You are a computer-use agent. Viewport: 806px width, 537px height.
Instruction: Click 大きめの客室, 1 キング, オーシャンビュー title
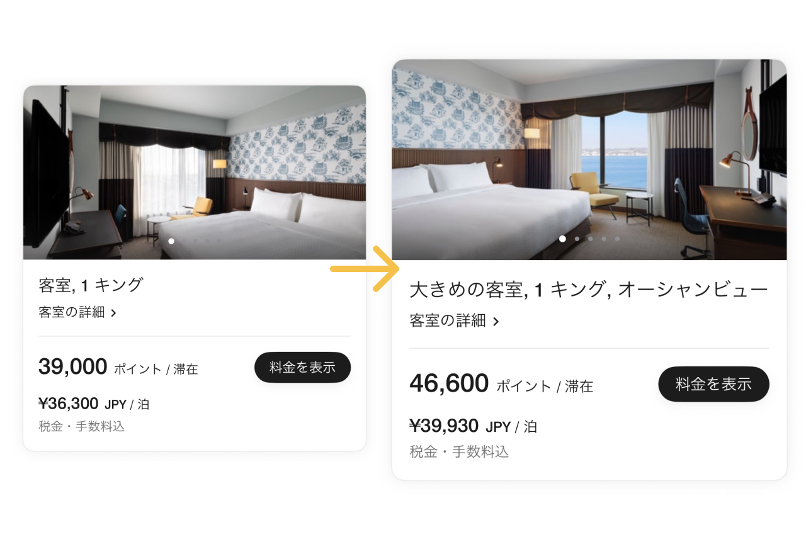tap(589, 290)
